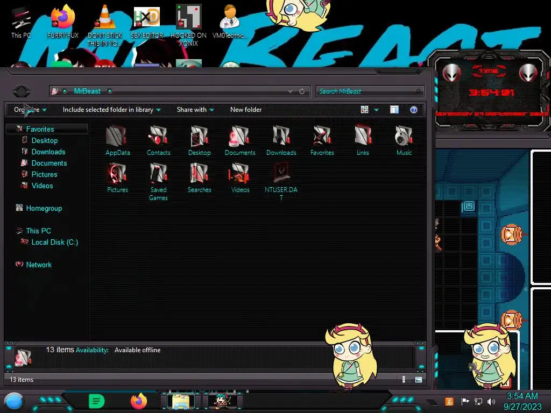551x413 pixels.
Task: Click the alien TIME clock widget
Action: point(490,92)
